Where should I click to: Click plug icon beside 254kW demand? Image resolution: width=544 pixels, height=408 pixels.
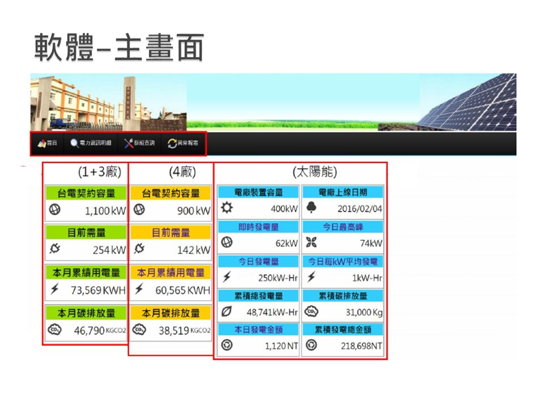(55, 249)
